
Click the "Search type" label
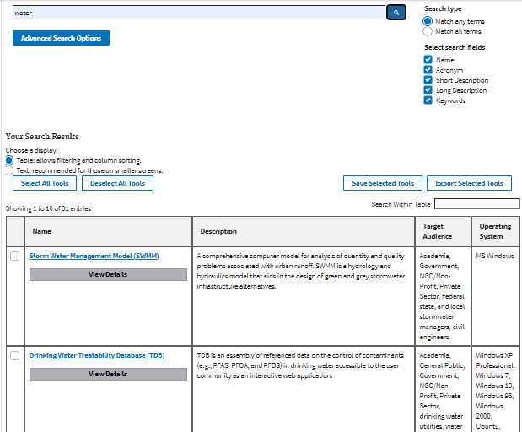click(x=443, y=8)
